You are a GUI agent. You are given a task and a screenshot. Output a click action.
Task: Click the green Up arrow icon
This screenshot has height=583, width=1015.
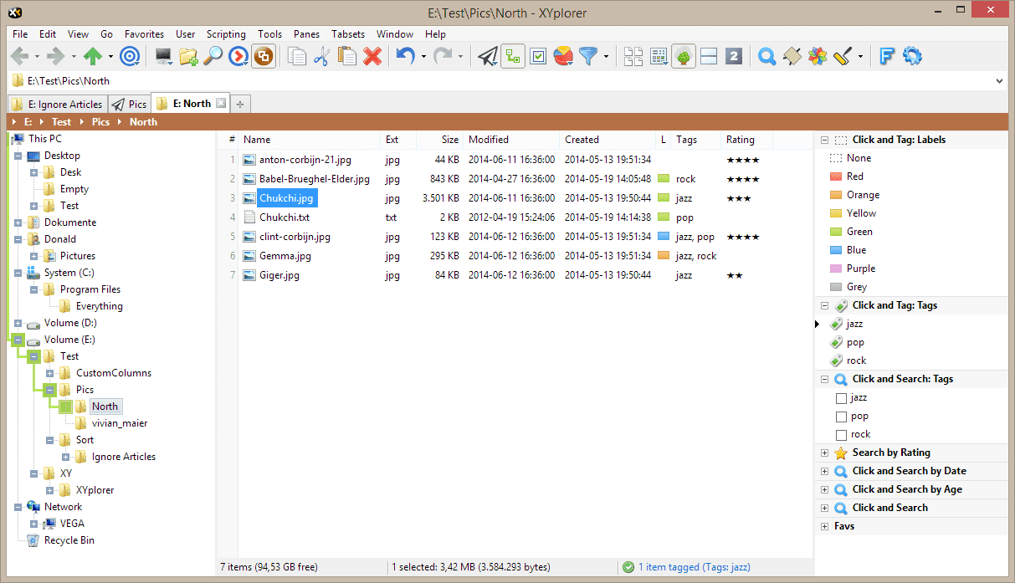tap(92, 56)
